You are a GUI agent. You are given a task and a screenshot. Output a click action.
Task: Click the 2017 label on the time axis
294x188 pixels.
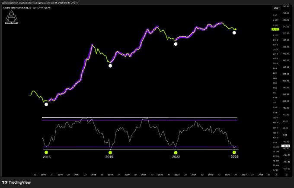(x=77, y=175)
